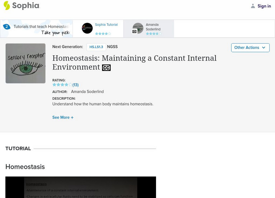
Task: Click the Sophia Tutorial star rating
Action: (x=103, y=34)
